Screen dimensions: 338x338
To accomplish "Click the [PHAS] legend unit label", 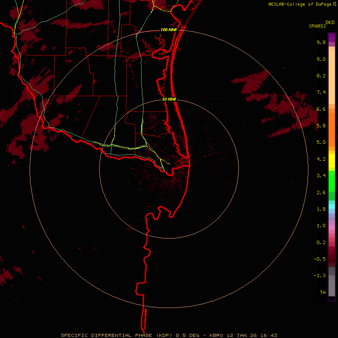I will tap(317, 26).
